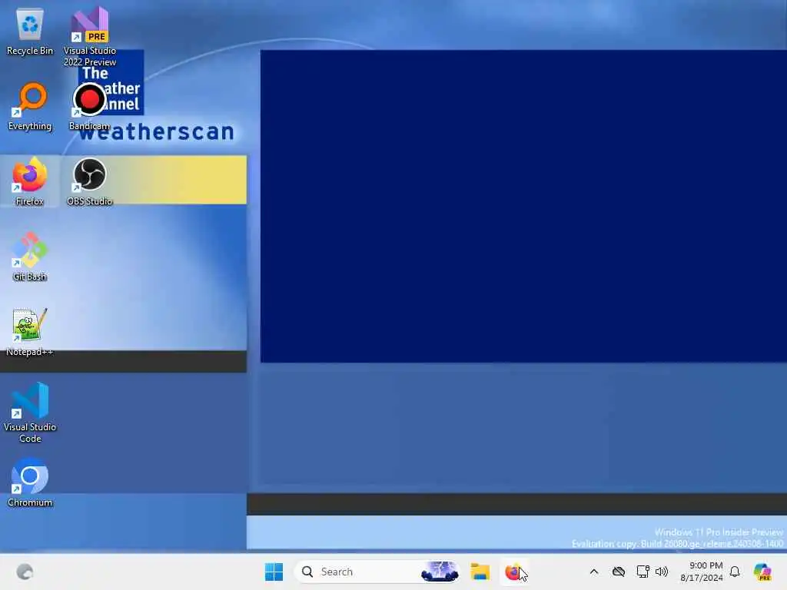This screenshot has height=590, width=787.
Task: Show hidden system tray icons
Action: point(594,572)
